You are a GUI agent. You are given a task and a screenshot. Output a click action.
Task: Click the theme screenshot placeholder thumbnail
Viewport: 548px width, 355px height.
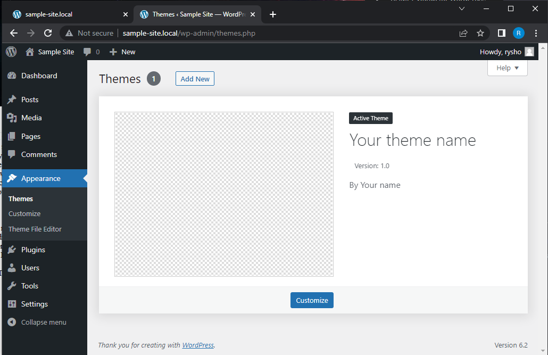click(223, 194)
